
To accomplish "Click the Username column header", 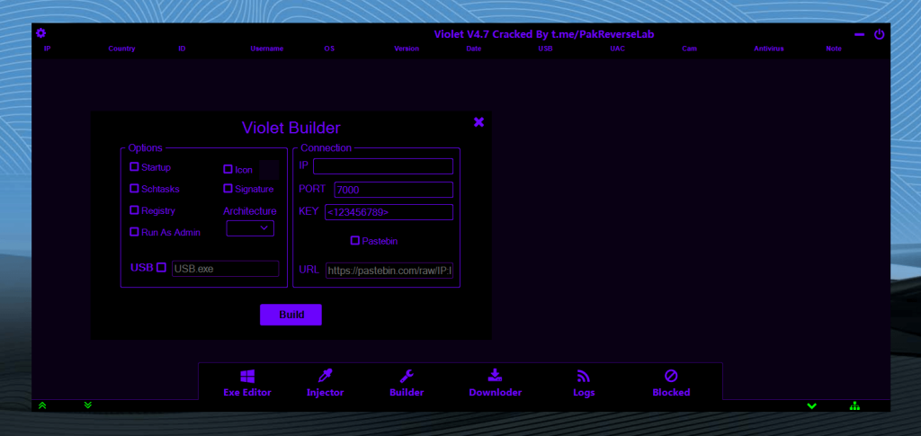I will point(266,49).
